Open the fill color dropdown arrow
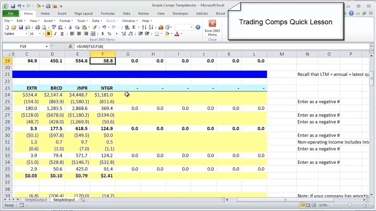Viewport: 376px width, 211px height. [172, 34]
